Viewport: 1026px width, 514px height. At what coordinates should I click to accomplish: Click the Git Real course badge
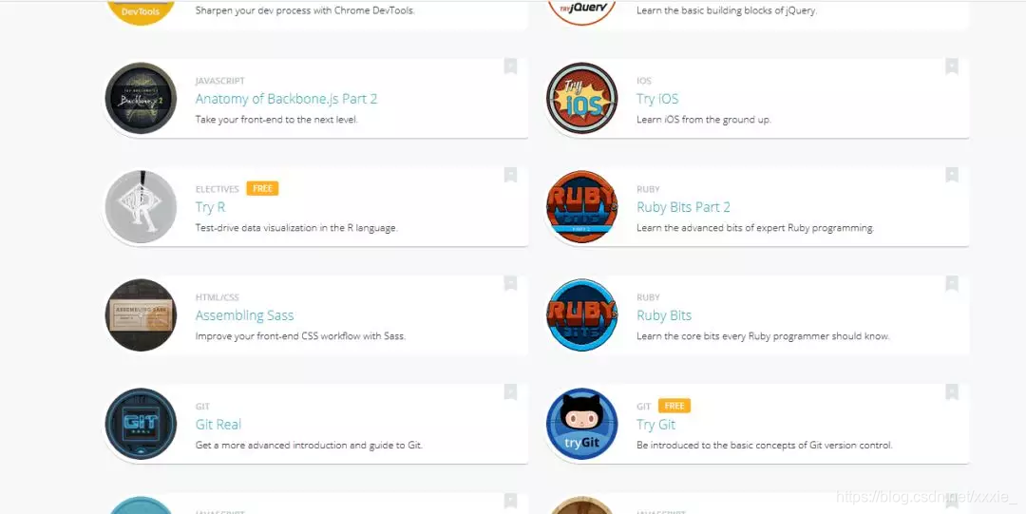point(141,424)
